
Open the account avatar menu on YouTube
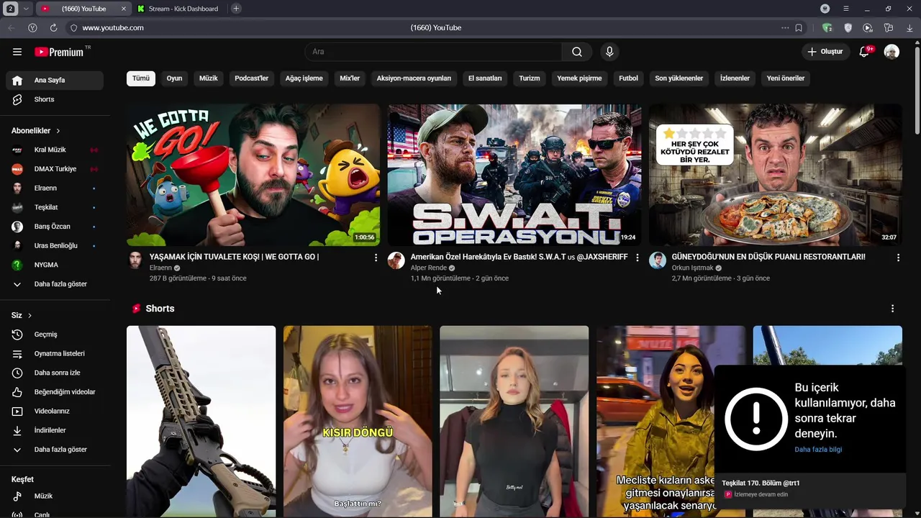891,52
